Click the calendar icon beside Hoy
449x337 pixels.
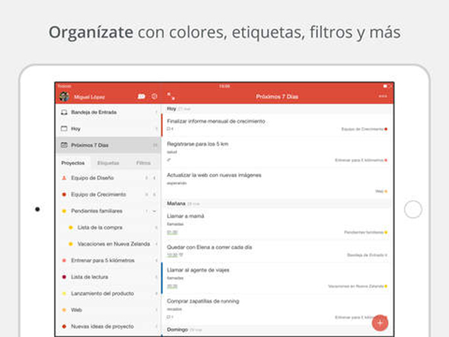coord(64,129)
